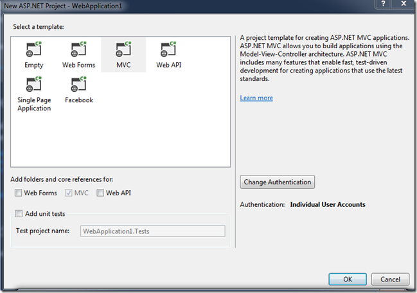Screen dimensions: 417x293
Task: Toggle the grayed-out MVC references checkbox
Action: [68, 193]
